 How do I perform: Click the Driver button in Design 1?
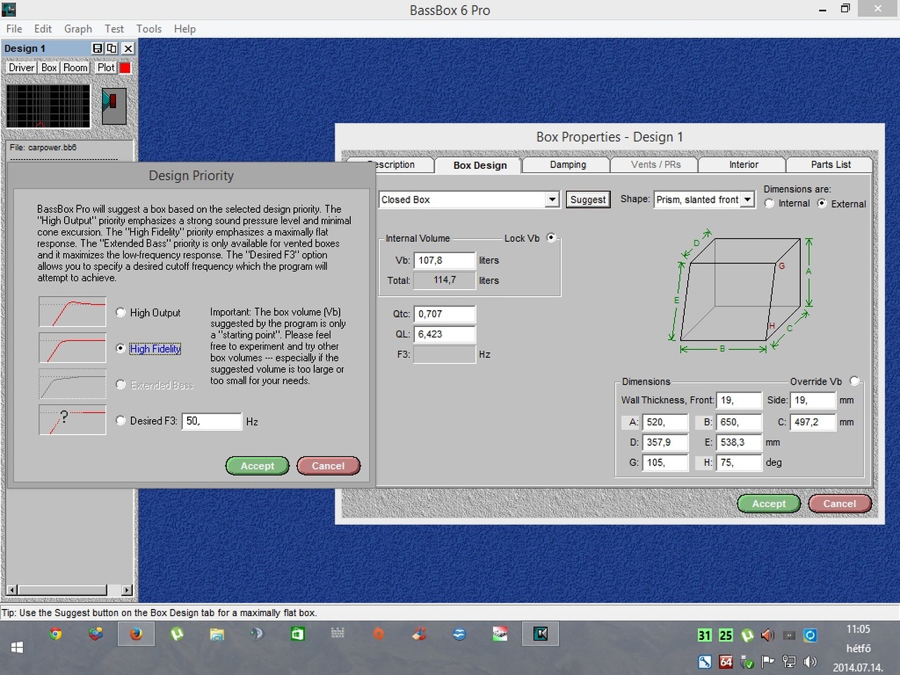point(22,67)
